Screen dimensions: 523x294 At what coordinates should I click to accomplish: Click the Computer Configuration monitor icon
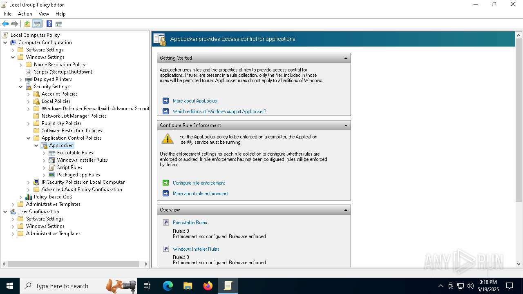[x=13, y=42]
